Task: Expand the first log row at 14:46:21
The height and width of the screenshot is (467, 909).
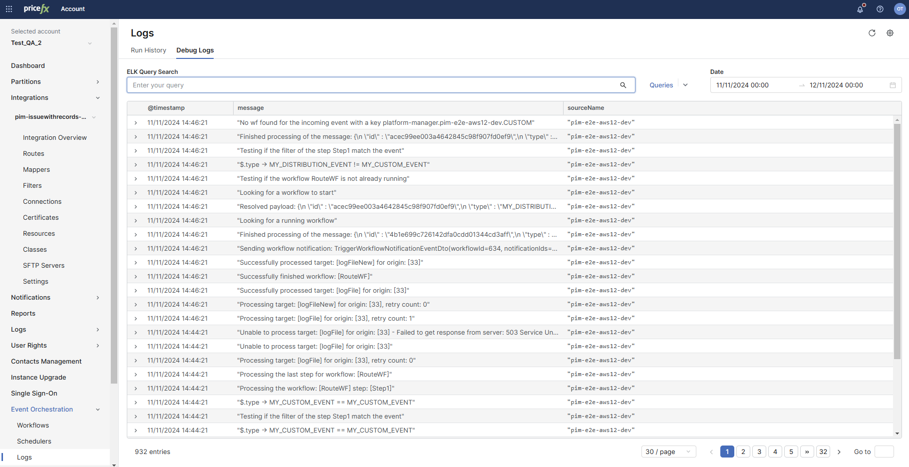Action: click(136, 123)
